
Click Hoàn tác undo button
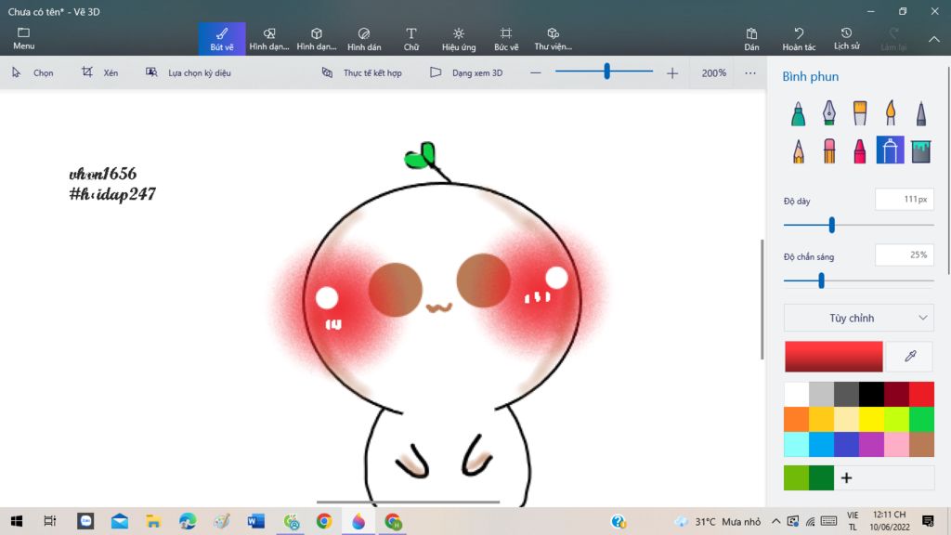[799, 39]
